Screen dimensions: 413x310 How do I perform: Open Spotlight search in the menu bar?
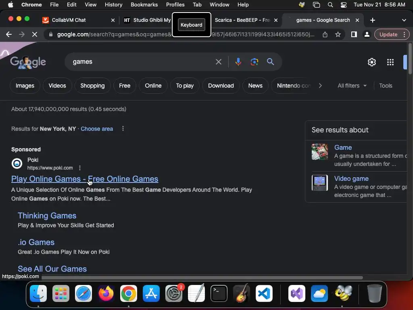(330, 5)
